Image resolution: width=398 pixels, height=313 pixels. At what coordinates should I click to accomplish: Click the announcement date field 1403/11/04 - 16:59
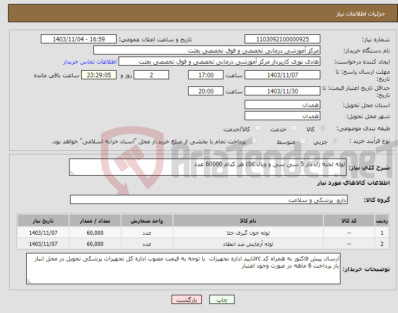pyautogui.click(x=79, y=39)
